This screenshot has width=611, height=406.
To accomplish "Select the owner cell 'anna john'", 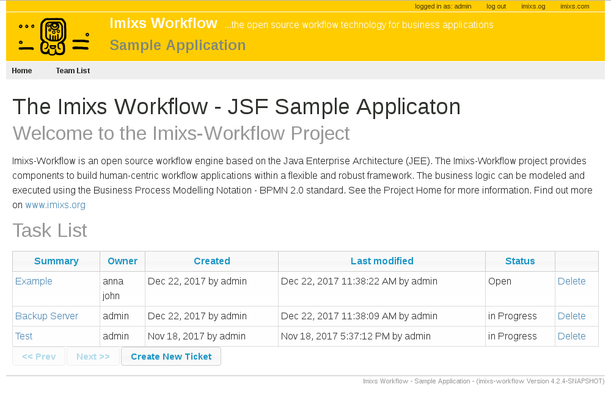I will point(122,288).
